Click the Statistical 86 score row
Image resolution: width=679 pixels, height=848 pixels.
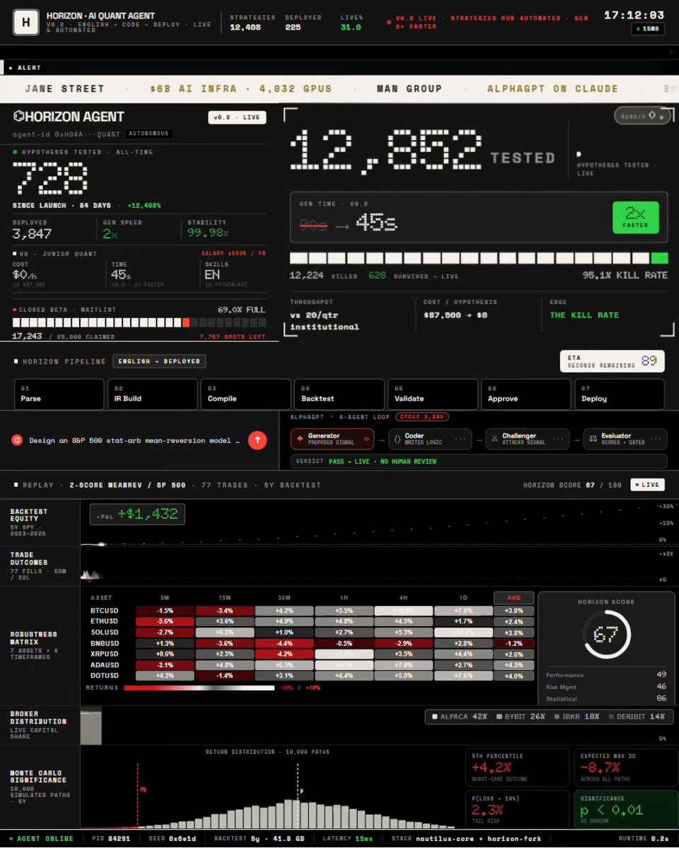click(605, 699)
